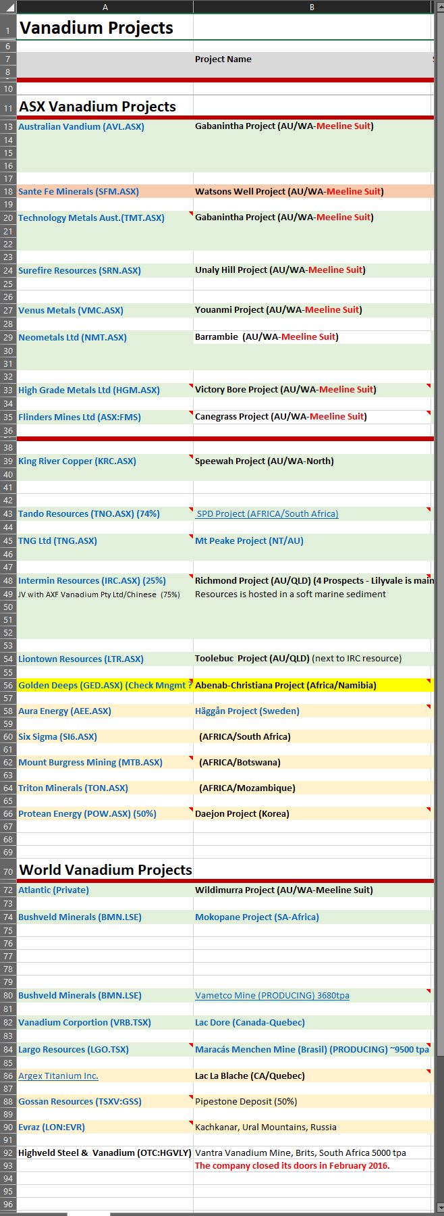Click cell 'High Grade Metals Ltd (HGM.ASX)'

click(x=105, y=390)
